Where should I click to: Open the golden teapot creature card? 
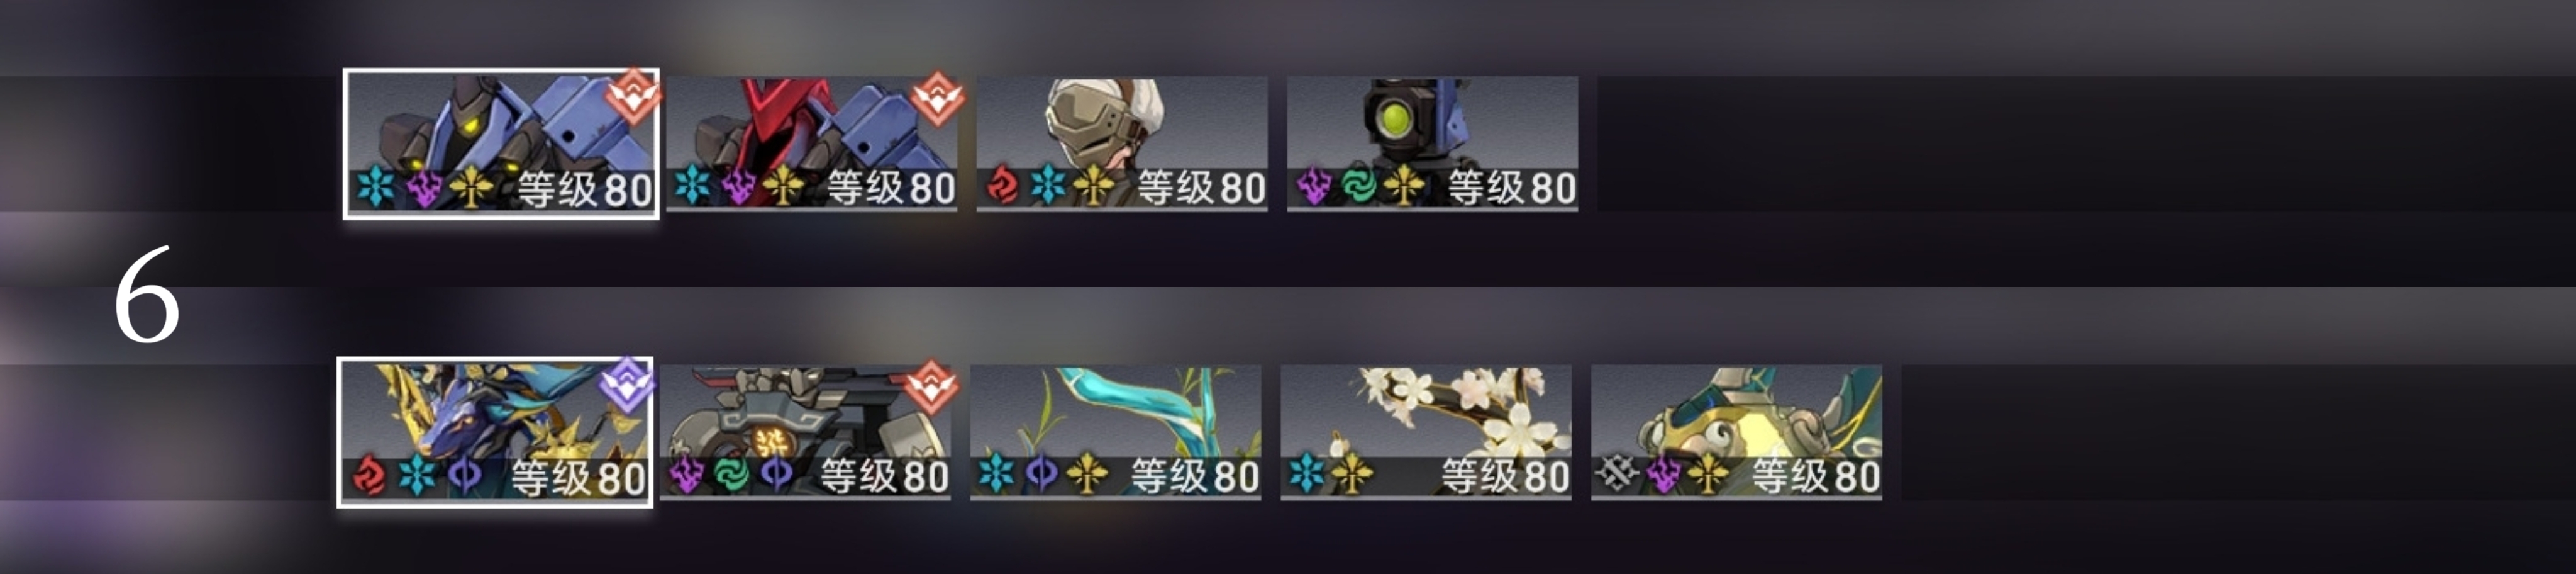tap(1736, 432)
